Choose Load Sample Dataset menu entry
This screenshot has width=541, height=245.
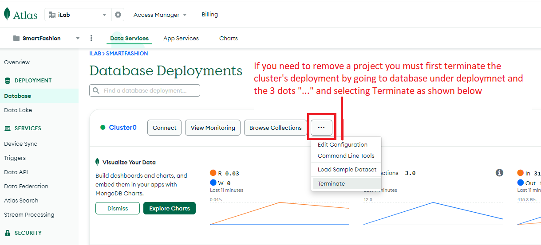[x=347, y=169]
